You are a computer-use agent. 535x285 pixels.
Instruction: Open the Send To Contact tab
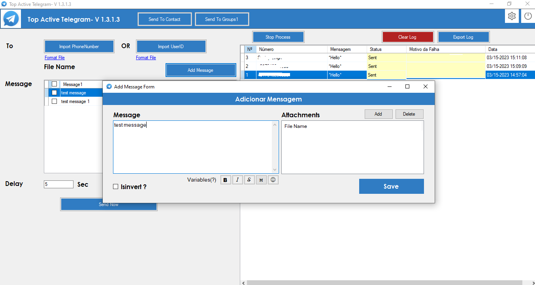(x=164, y=19)
